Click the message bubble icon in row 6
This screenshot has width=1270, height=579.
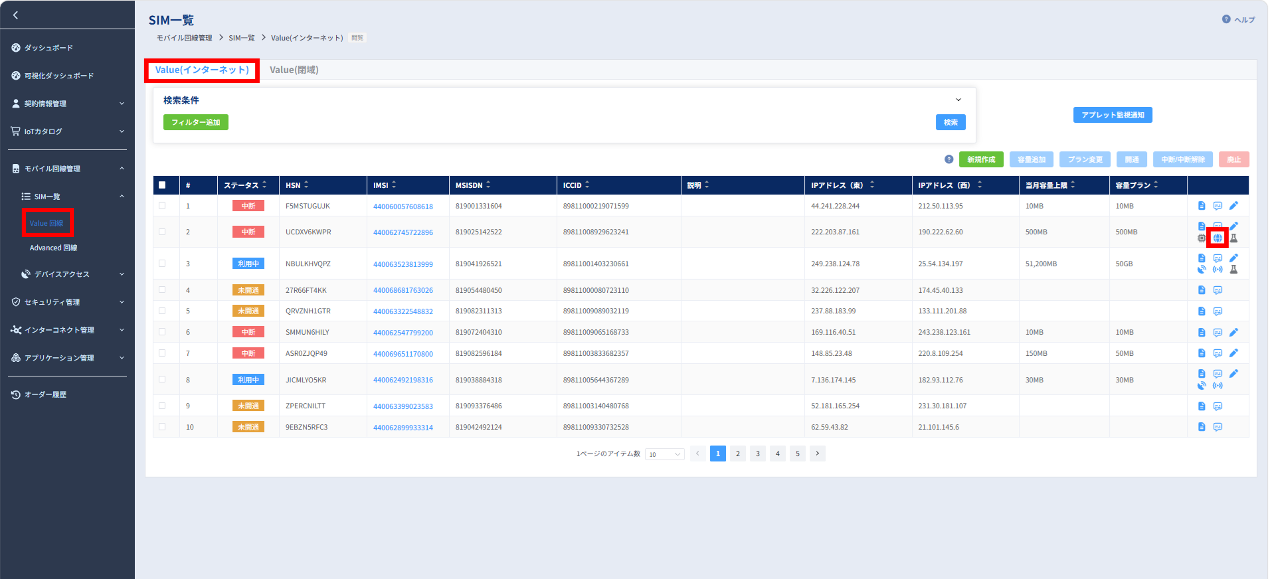pos(1217,333)
